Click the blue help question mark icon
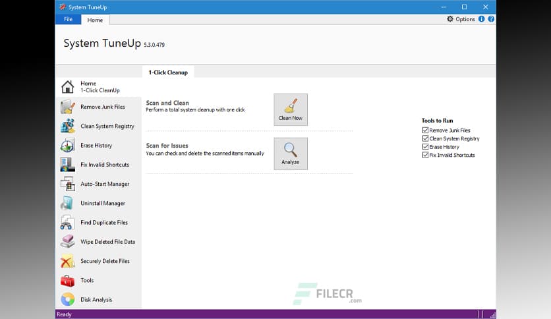The width and height of the screenshot is (551, 319). click(x=491, y=19)
